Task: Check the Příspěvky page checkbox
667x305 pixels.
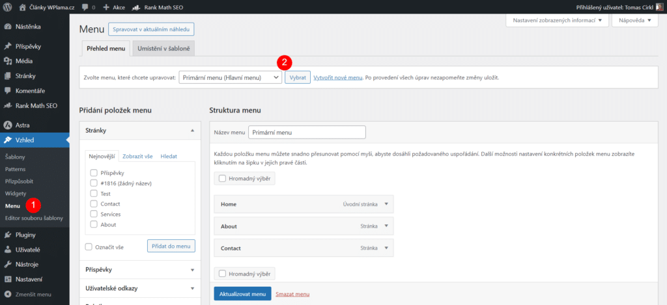Action: 94,173
